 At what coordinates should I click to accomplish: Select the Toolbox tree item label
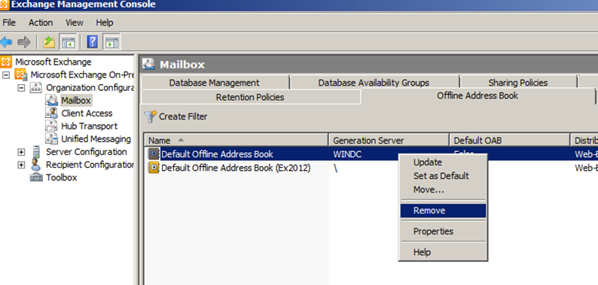click(x=62, y=177)
